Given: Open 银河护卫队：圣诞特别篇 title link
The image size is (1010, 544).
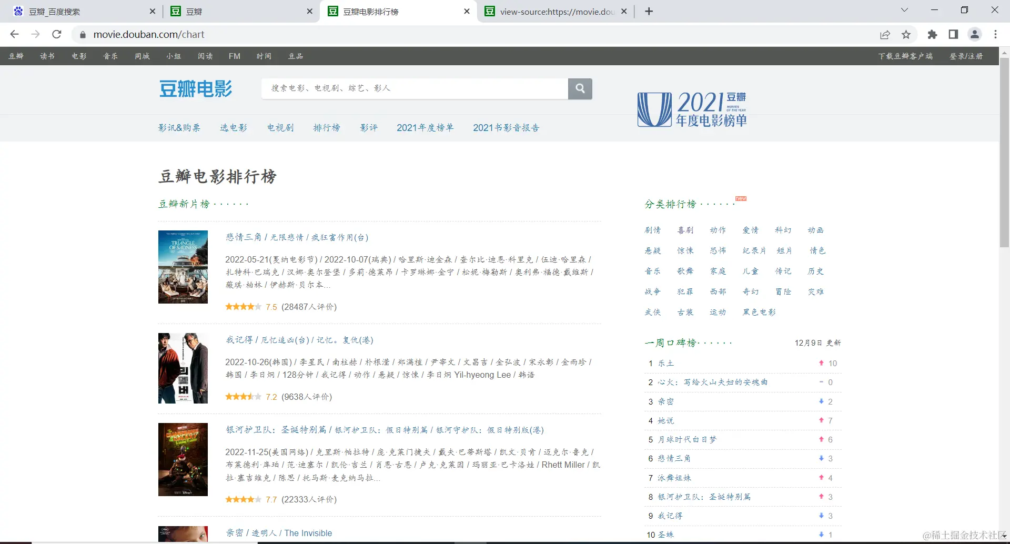Looking at the screenshot, I should coord(385,430).
